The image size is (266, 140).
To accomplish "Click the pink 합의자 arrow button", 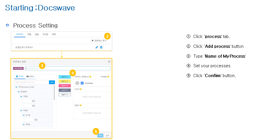I will 65,86.
